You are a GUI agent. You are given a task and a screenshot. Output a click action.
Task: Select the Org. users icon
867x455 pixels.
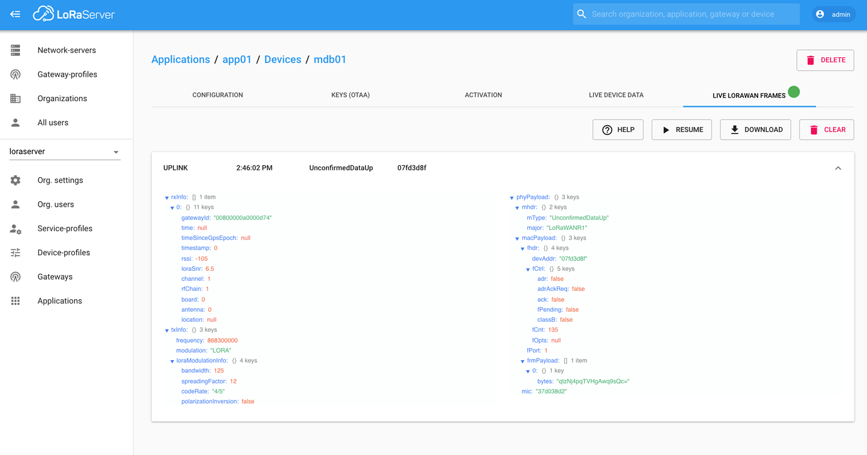click(15, 204)
